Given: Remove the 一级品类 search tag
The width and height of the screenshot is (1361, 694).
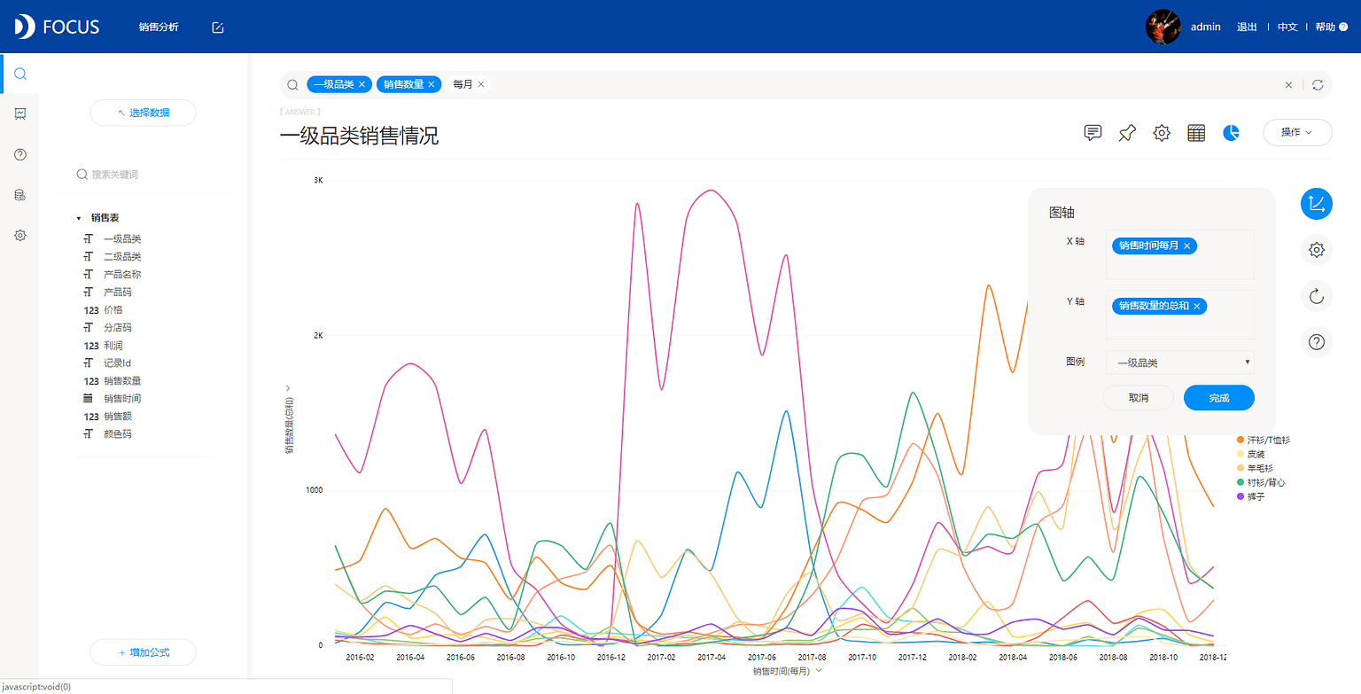Looking at the screenshot, I should point(362,84).
